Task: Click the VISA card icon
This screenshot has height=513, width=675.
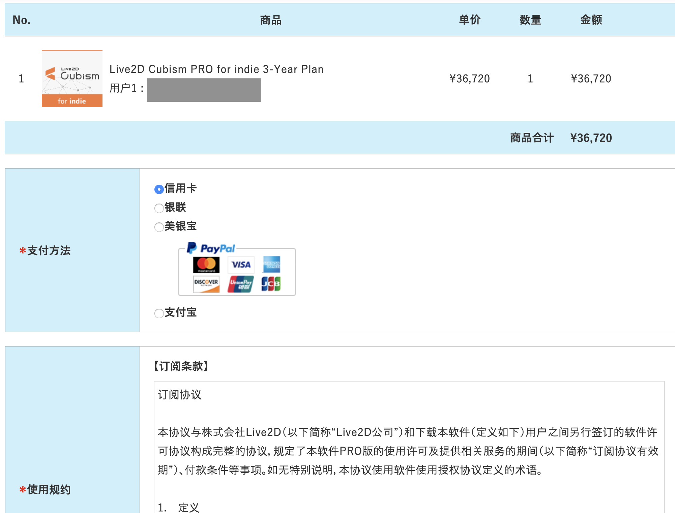Action: [x=241, y=265]
